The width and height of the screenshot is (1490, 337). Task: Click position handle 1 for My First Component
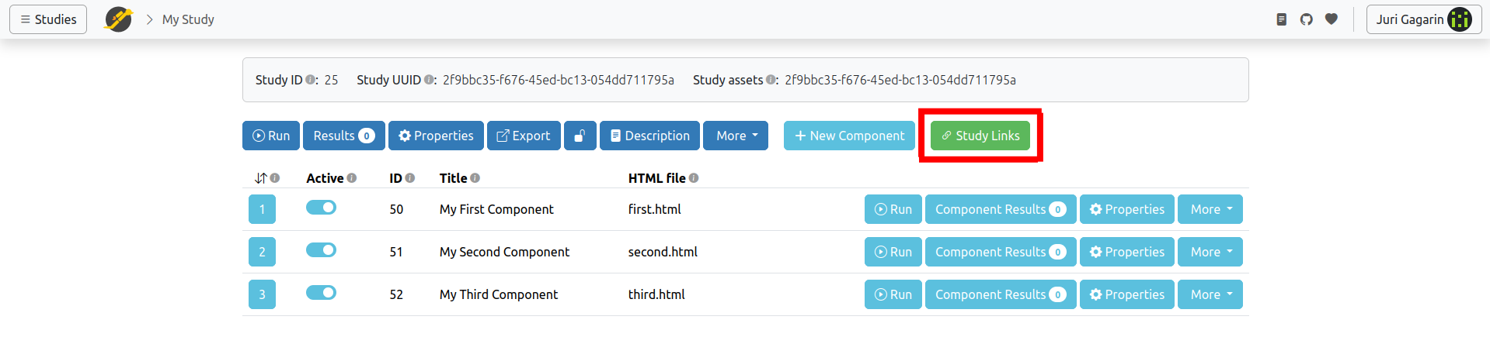pyautogui.click(x=262, y=209)
